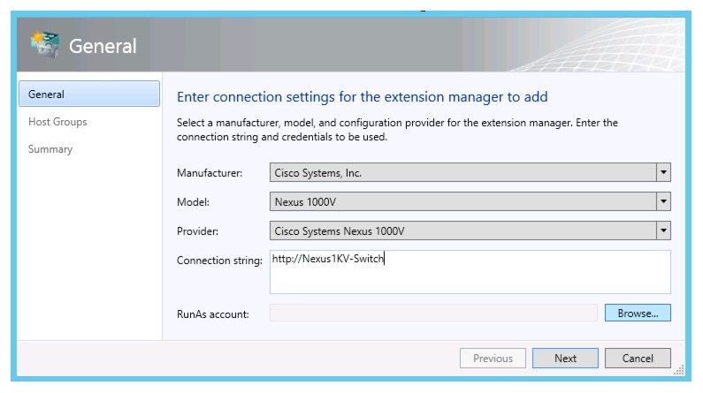The image size is (703, 393).
Task: Click the wizard icon in the header
Action: click(43, 44)
